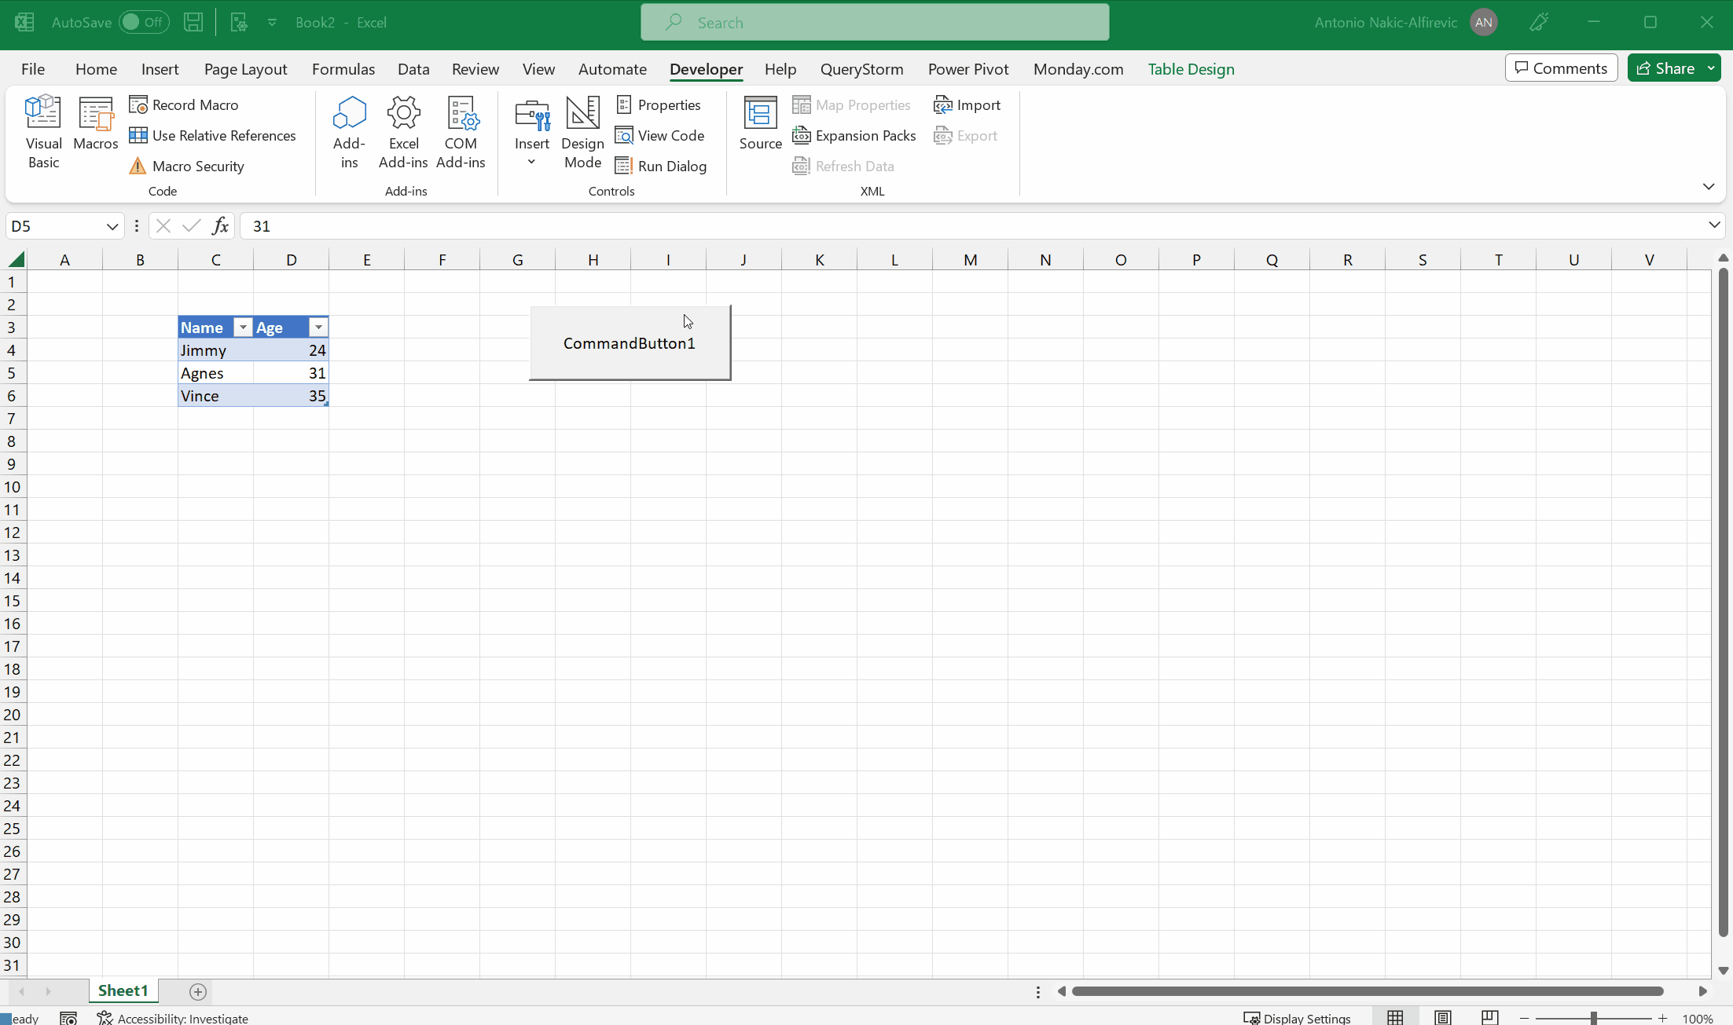The width and height of the screenshot is (1733, 1025).
Task: Open the Name Box dropdown
Action: point(112,225)
